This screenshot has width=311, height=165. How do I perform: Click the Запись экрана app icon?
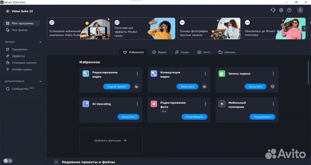pos(222,73)
